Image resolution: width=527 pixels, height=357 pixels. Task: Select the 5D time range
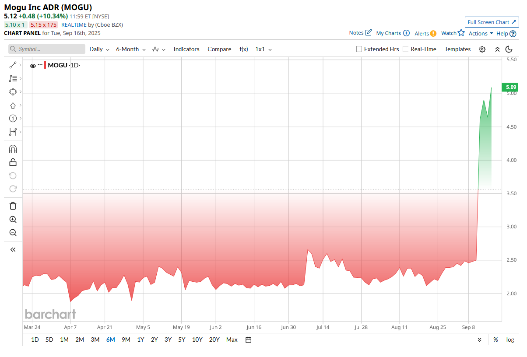tap(49, 339)
